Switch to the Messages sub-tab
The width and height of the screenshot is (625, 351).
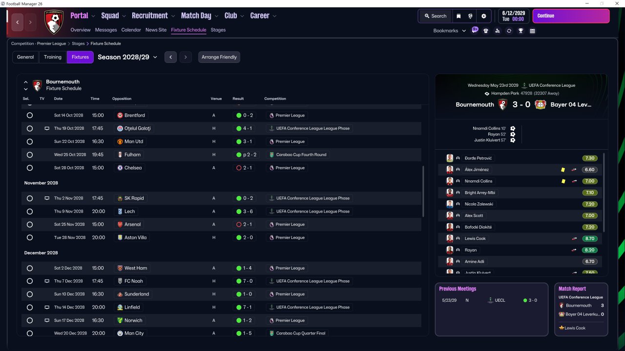pyautogui.click(x=106, y=30)
